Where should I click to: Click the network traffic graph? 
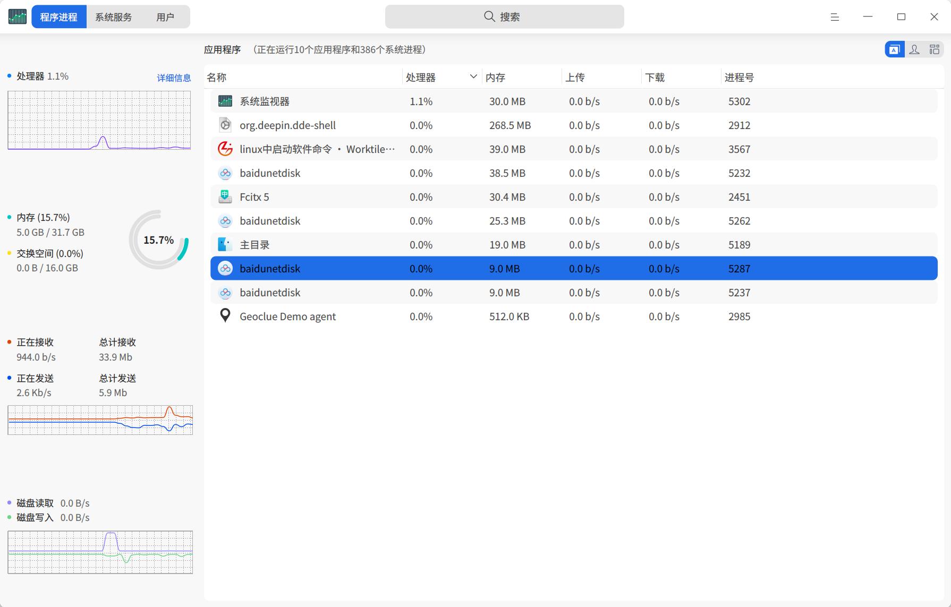pyautogui.click(x=100, y=420)
